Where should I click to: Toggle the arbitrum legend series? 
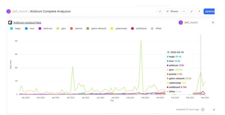pos(45,28)
